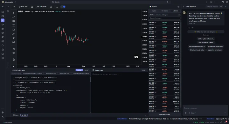229x124 pixels.
Task: Sort market list by Volume
Action: pyautogui.click(x=158, y=15)
